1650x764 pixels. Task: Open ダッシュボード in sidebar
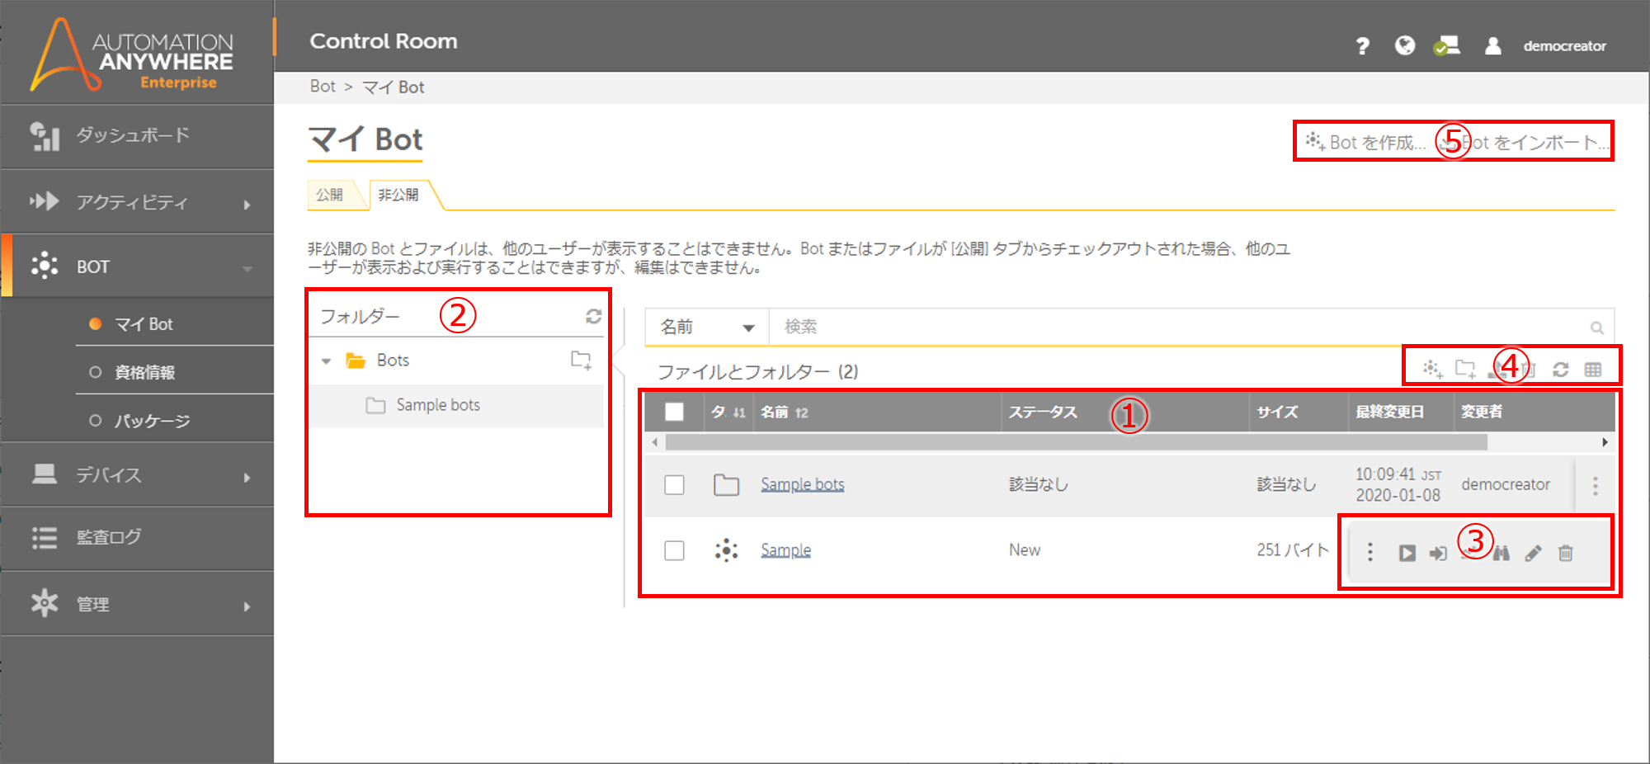(x=134, y=134)
